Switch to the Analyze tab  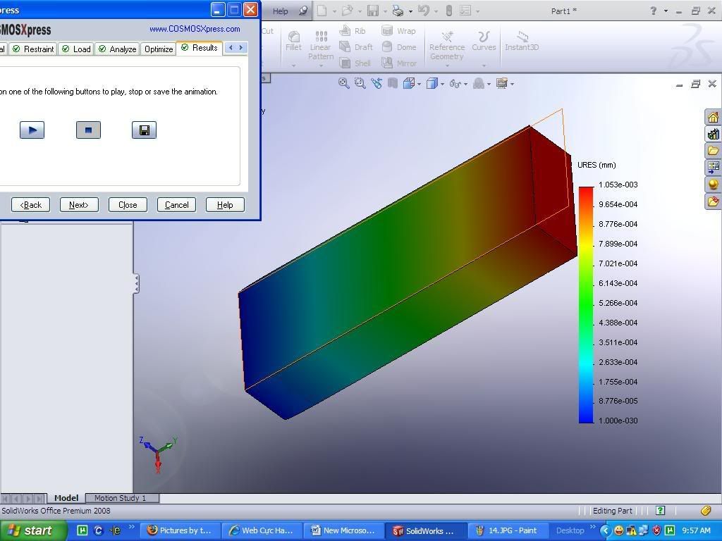coord(117,49)
